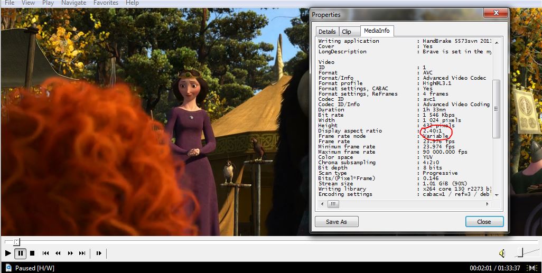Mute audio with the speaker icon
Viewport: 542px width, 273px height.
[x=502, y=253]
